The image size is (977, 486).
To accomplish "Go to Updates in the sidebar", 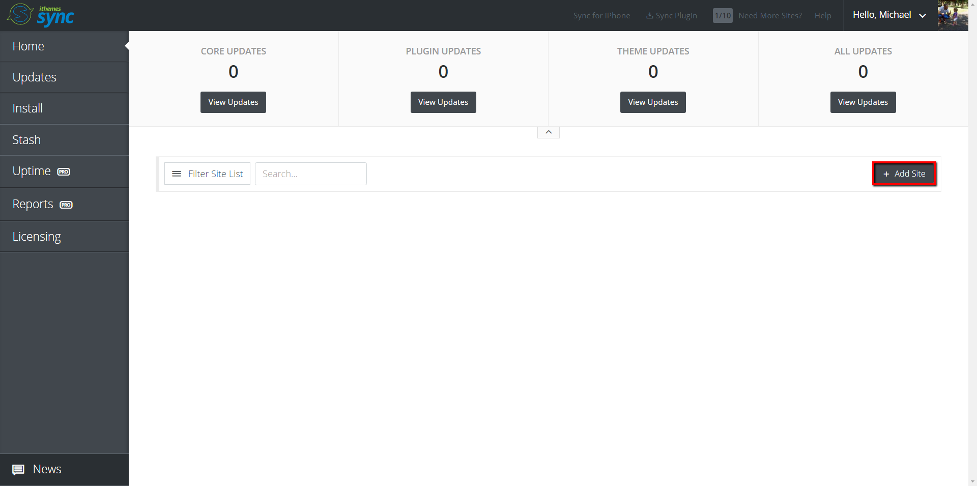I will (64, 77).
